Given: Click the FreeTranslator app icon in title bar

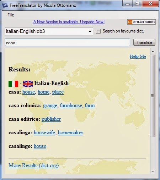Looking at the screenshot, I should tap(5, 5).
